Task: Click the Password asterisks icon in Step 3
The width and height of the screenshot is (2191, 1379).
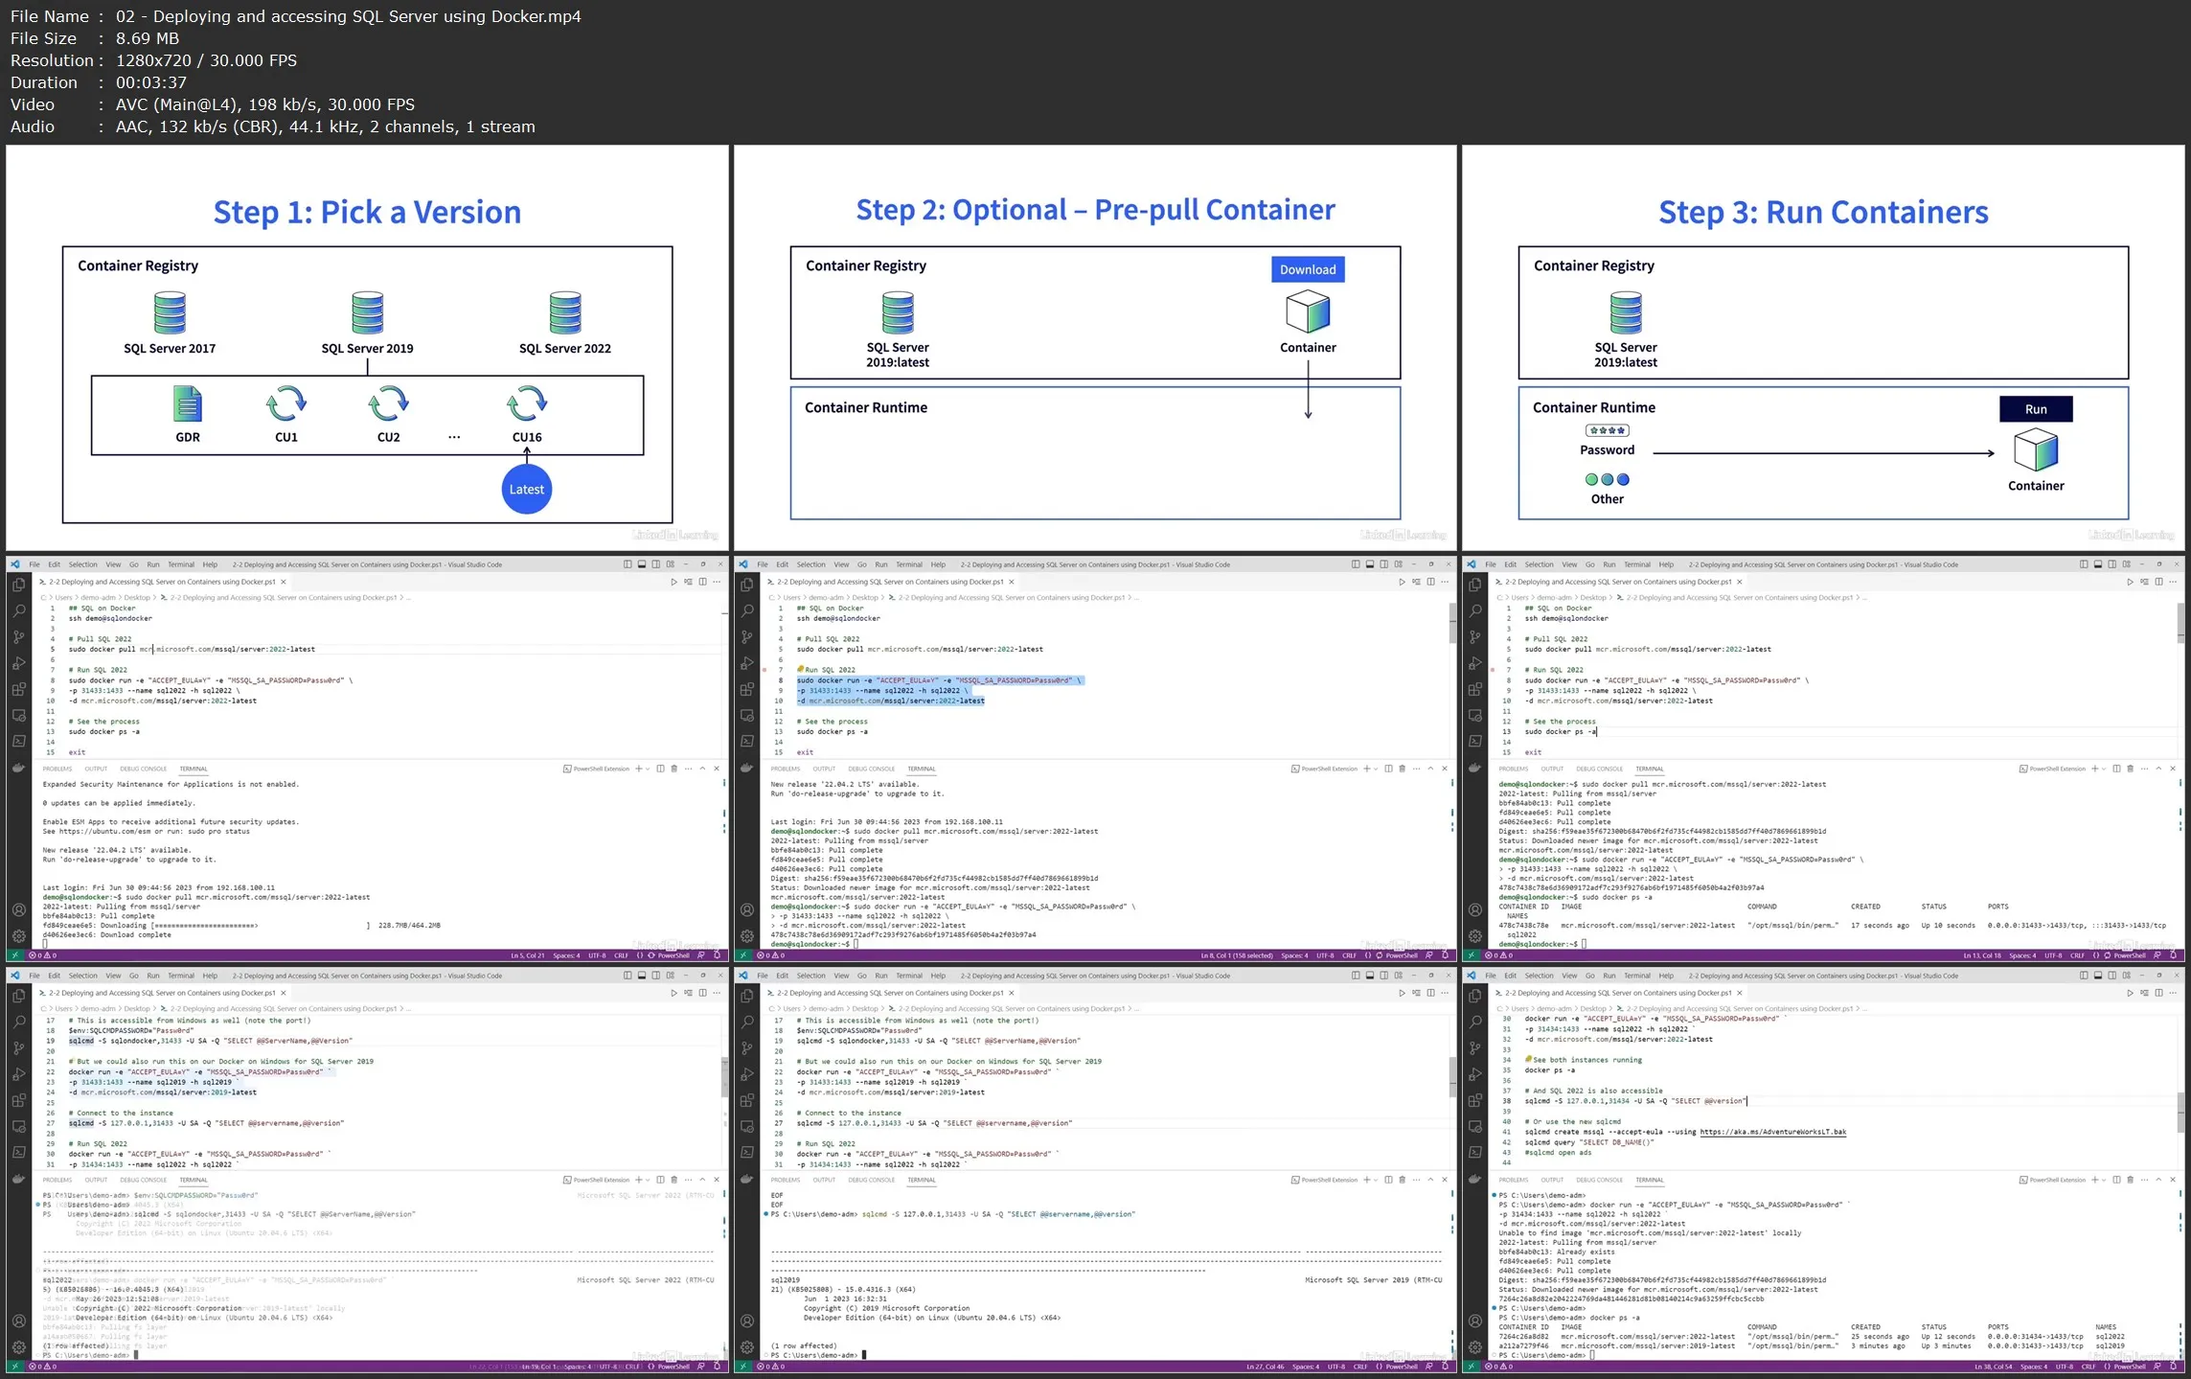Action: pyautogui.click(x=1607, y=430)
